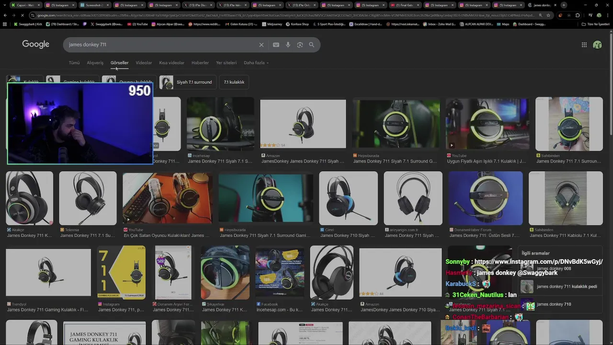The image size is (613, 345).
Task: Open the Maps bookmark
Action: [502, 24]
